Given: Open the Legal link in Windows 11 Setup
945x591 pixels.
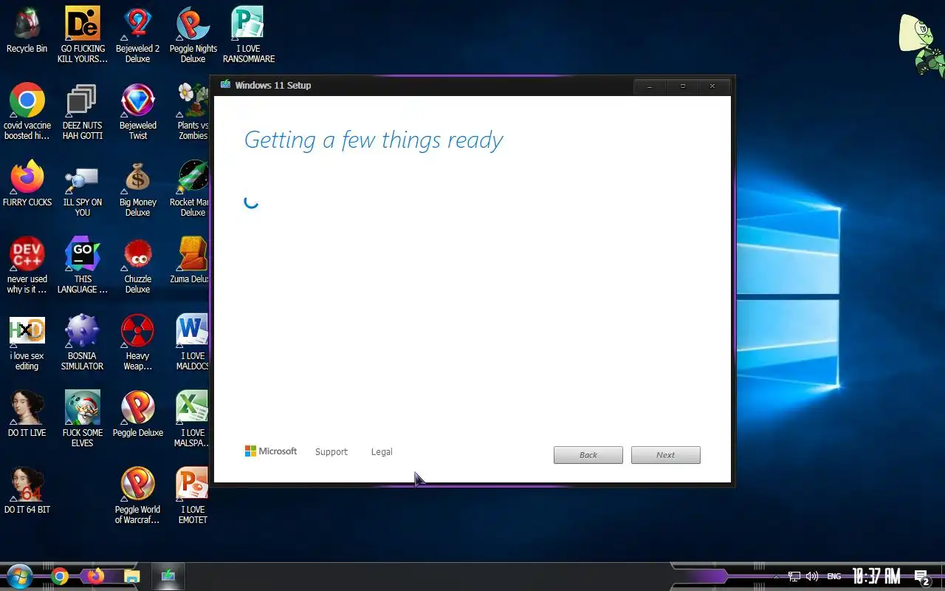Looking at the screenshot, I should pyautogui.click(x=382, y=451).
